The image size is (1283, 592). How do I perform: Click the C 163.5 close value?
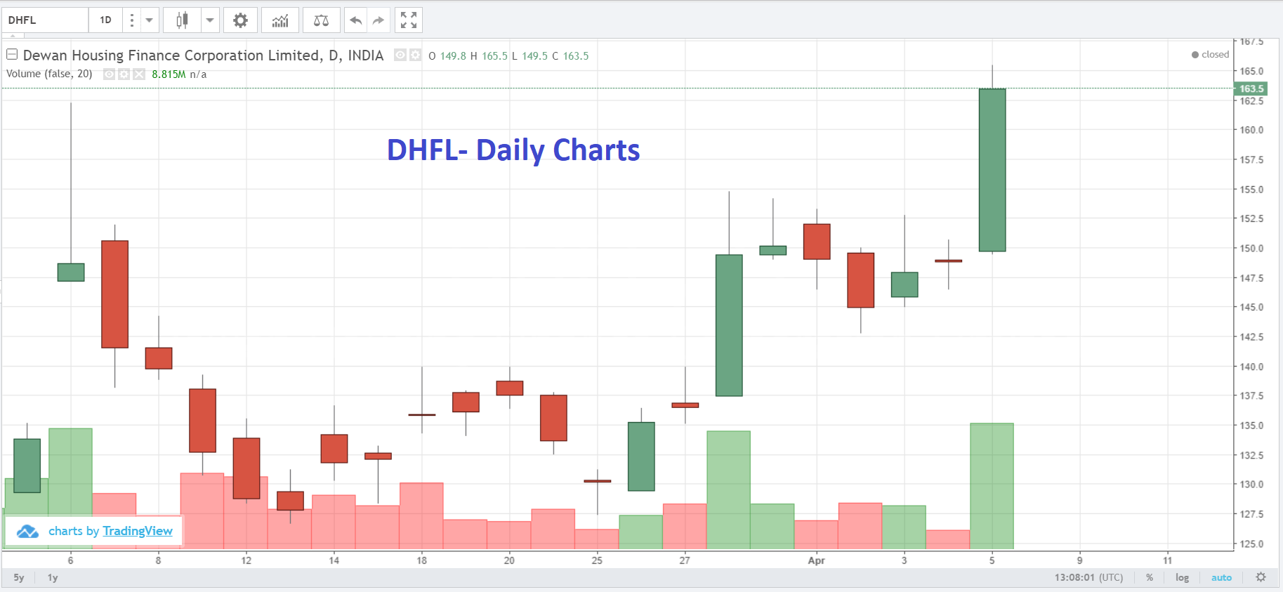tap(570, 56)
